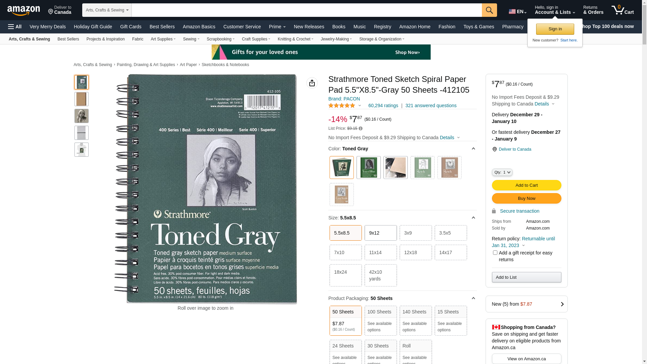647x364 pixels.
Task: Select the 100 Sheets packaging option
Action: [x=381, y=321]
